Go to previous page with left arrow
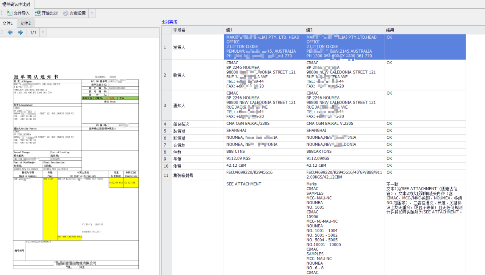Image resolution: width=485 pixels, height=275 pixels. (x=10, y=32)
